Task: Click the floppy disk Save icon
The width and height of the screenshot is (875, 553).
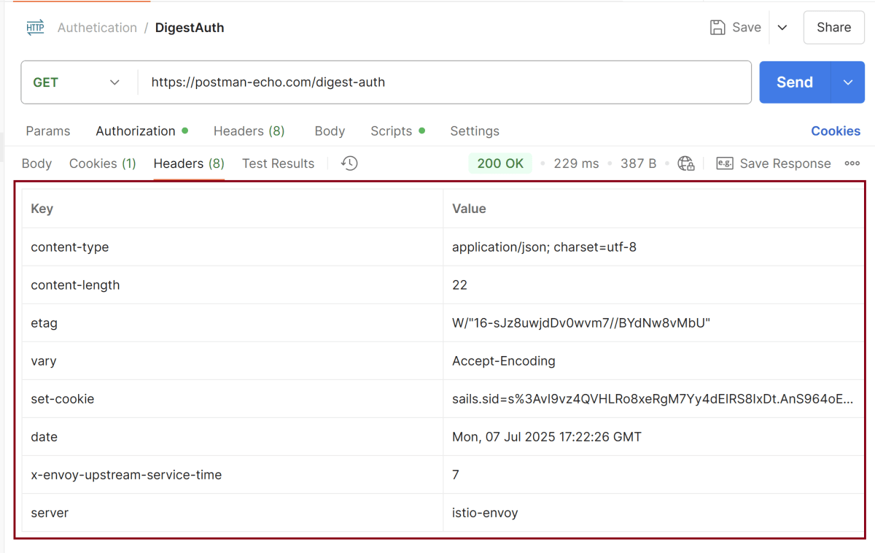Action: tap(717, 28)
